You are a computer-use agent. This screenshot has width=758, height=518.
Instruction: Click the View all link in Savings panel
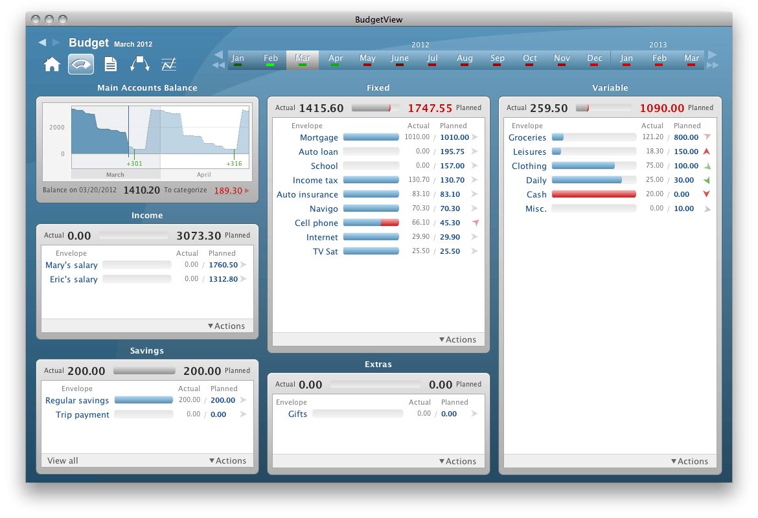coord(62,460)
